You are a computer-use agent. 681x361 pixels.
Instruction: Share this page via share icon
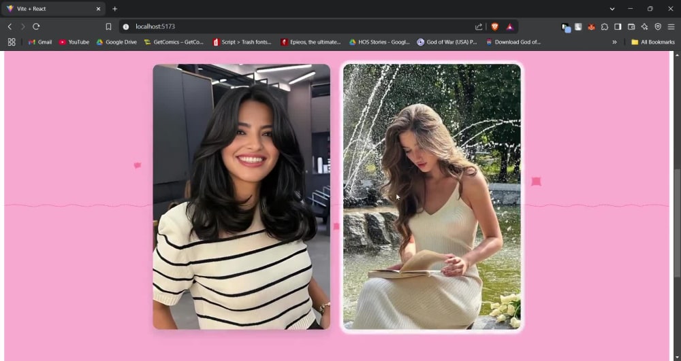point(479,27)
